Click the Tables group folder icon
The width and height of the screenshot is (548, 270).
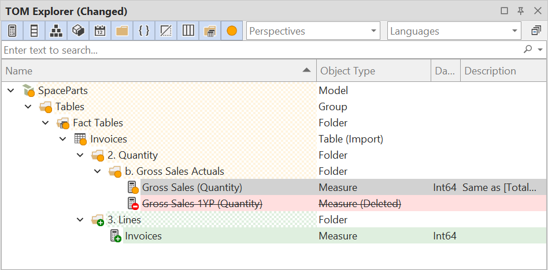point(46,107)
